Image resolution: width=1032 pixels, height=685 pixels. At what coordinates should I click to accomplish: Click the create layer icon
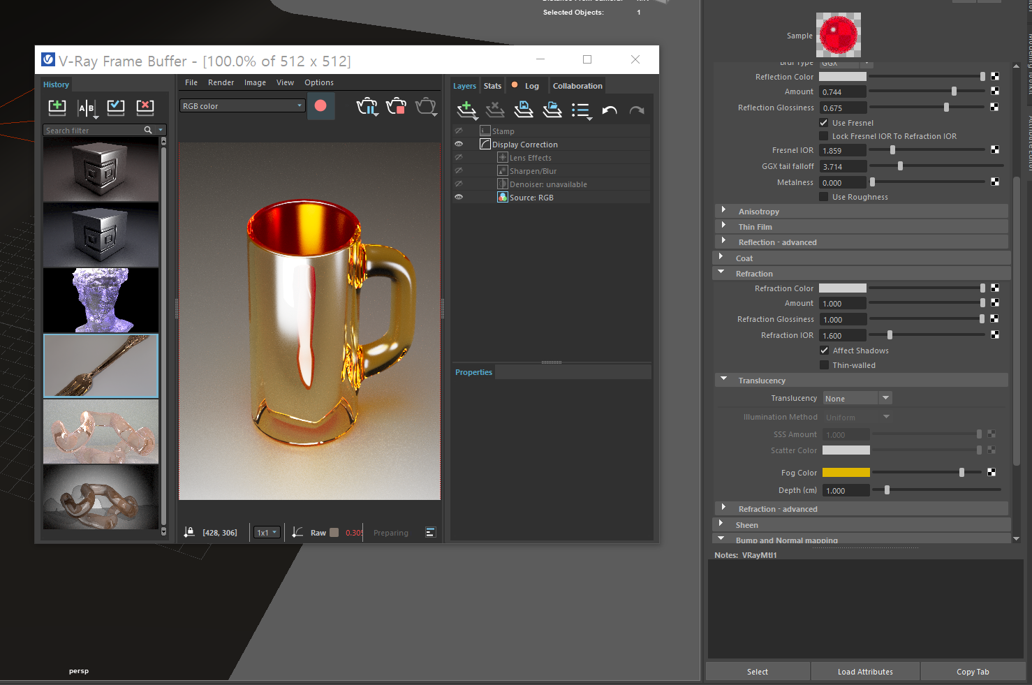466,110
